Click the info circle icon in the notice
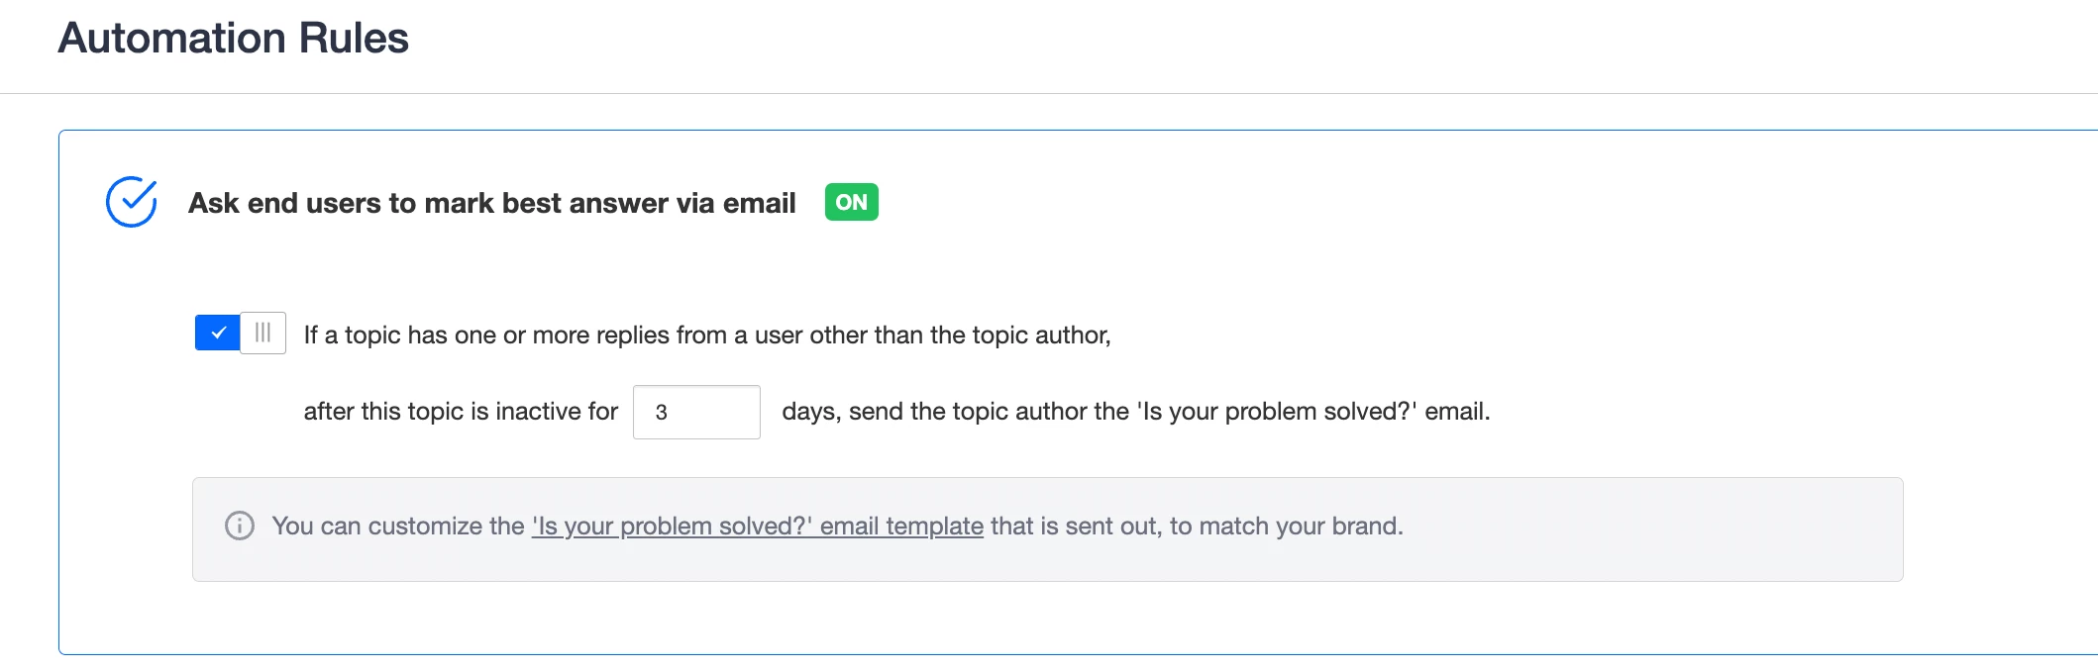Image resolution: width=2098 pixels, height=671 pixels. click(x=240, y=526)
